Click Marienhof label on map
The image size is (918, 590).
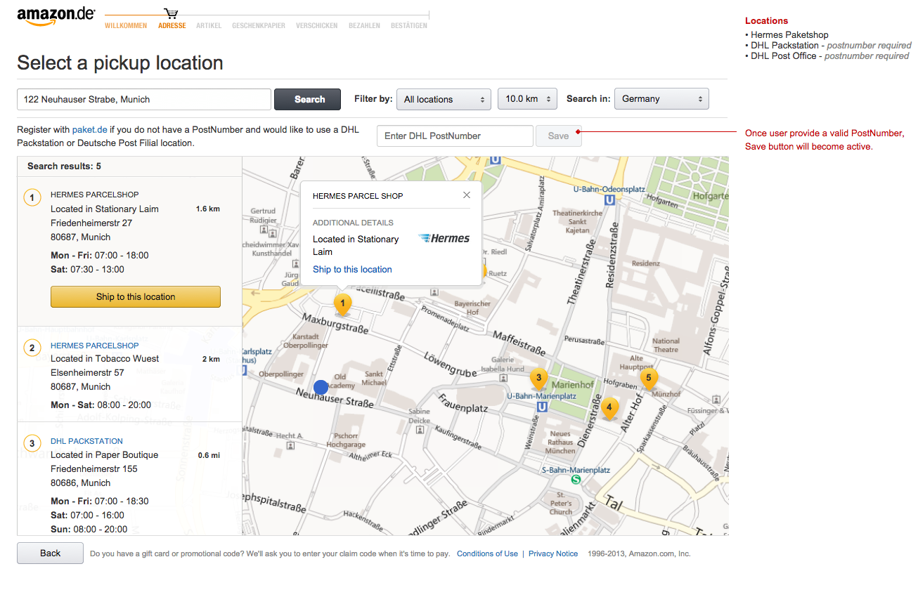(573, 385)
